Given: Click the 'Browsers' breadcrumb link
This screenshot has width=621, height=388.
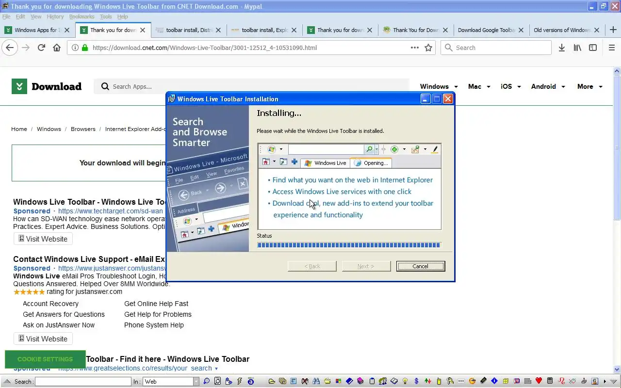Looking at the screenshot, I should pyautogui.click(x=83, y=129).
